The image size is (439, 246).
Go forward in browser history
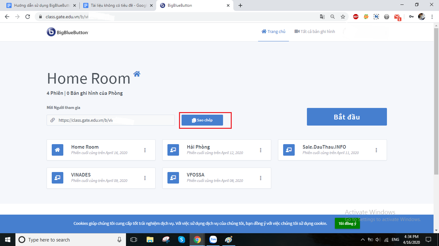[x=17, y=17]
